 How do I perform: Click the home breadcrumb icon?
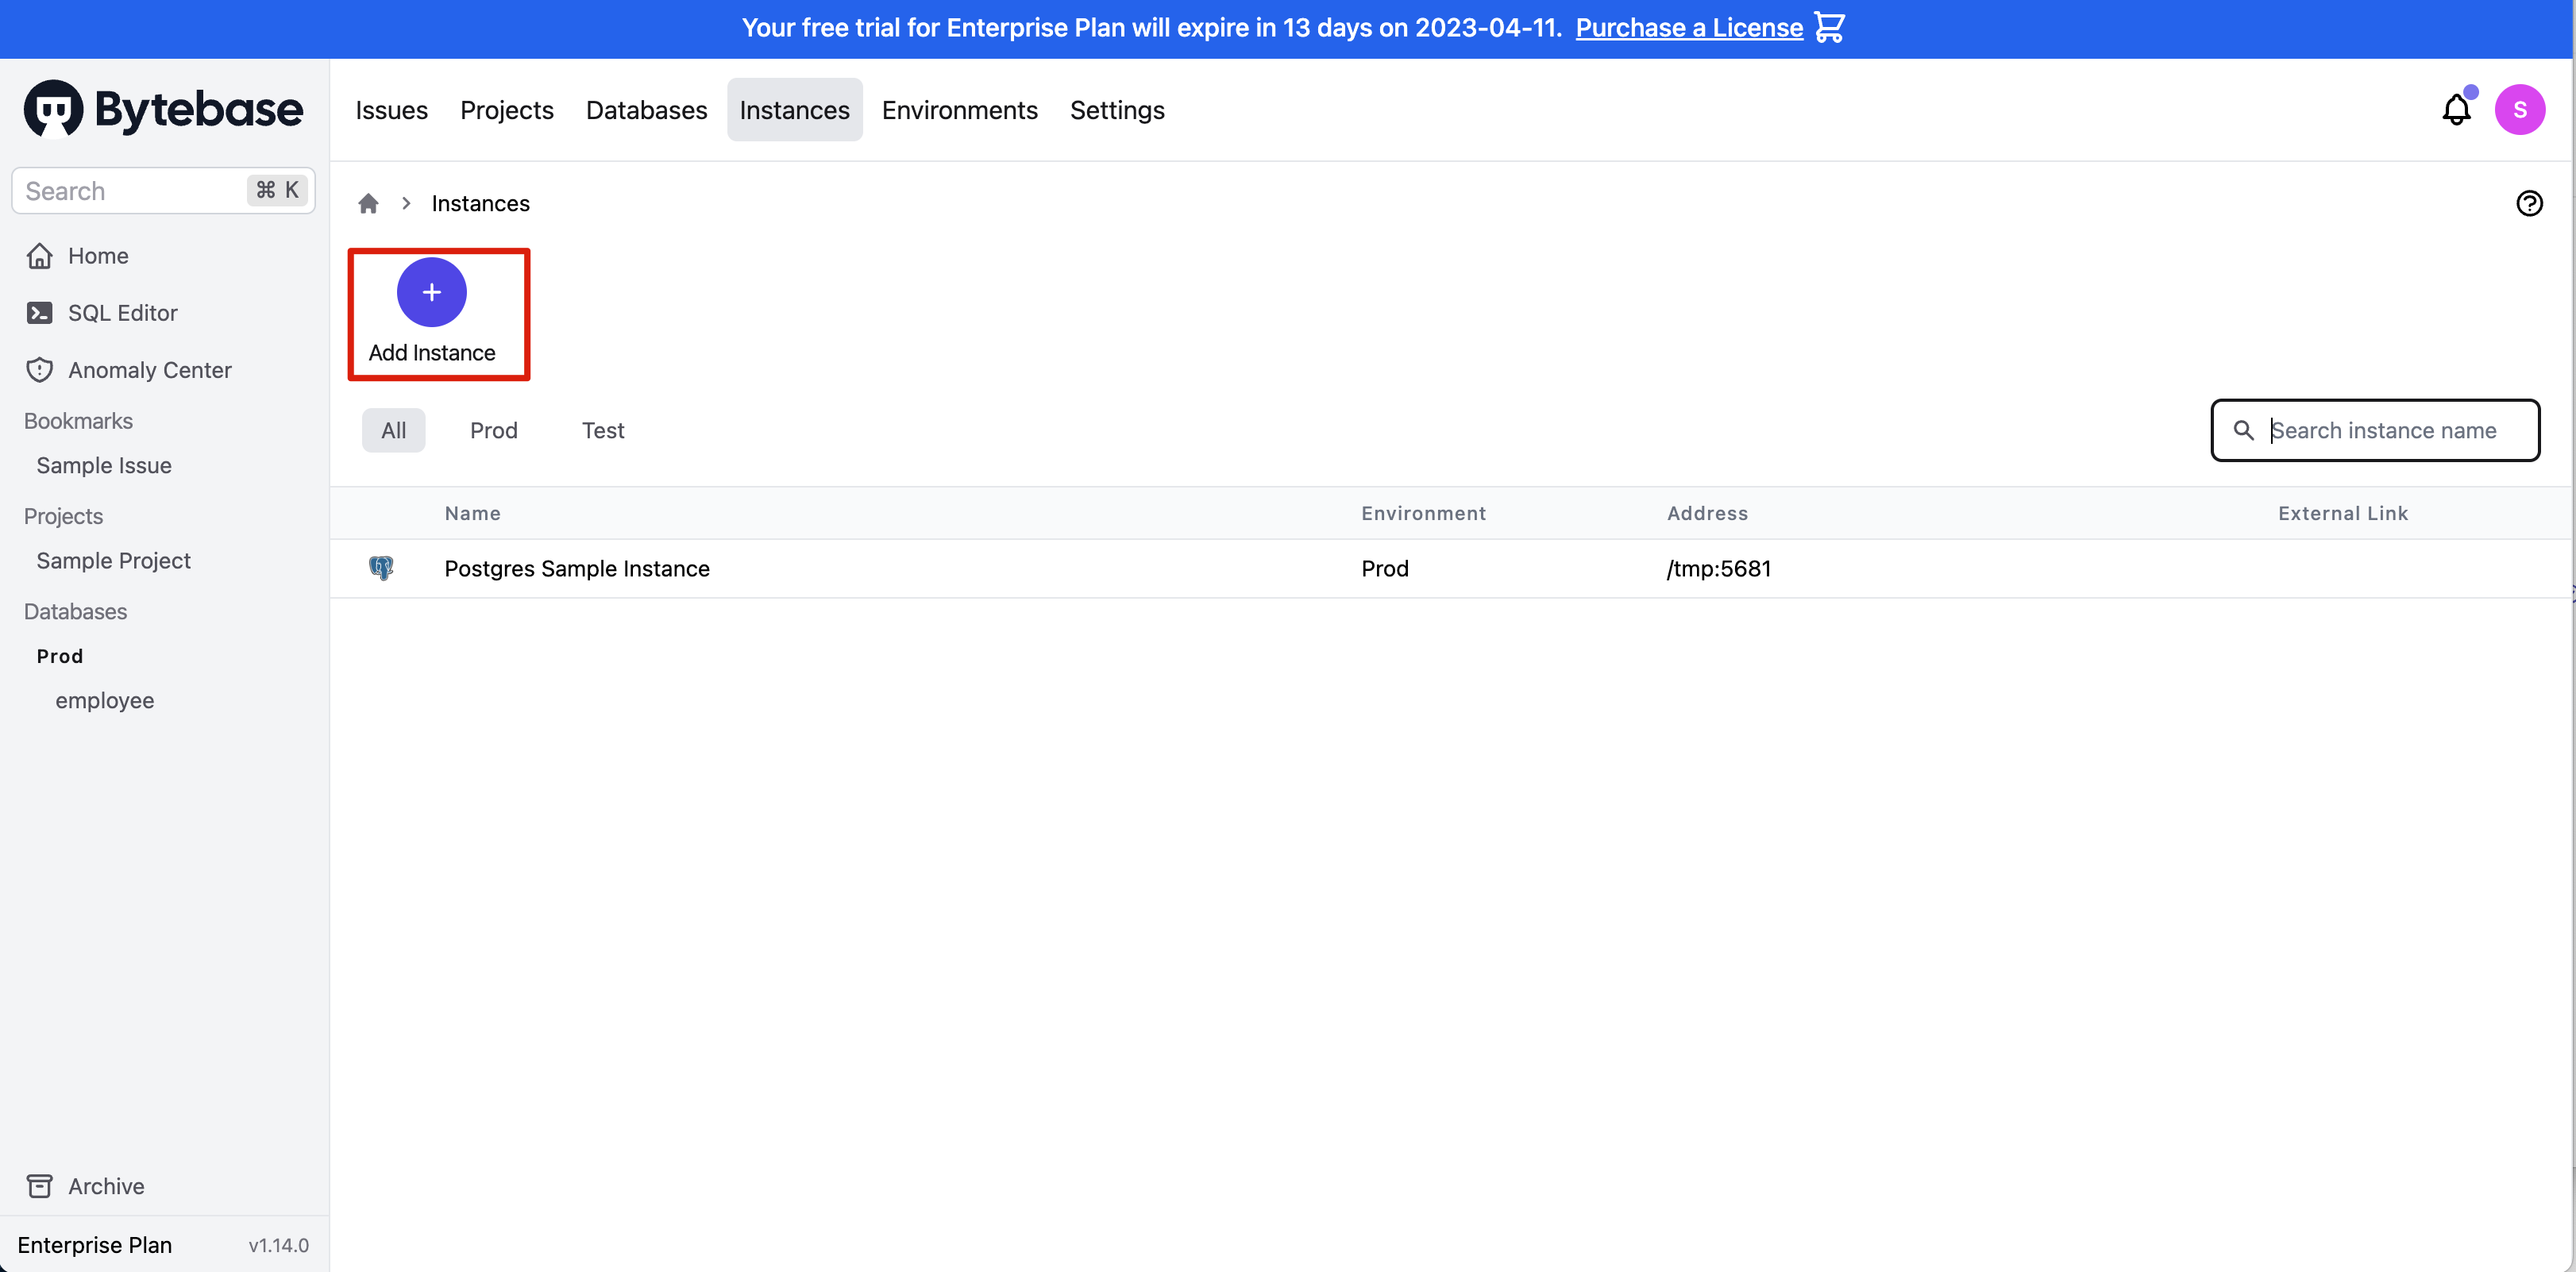click(x=368, y=203)
